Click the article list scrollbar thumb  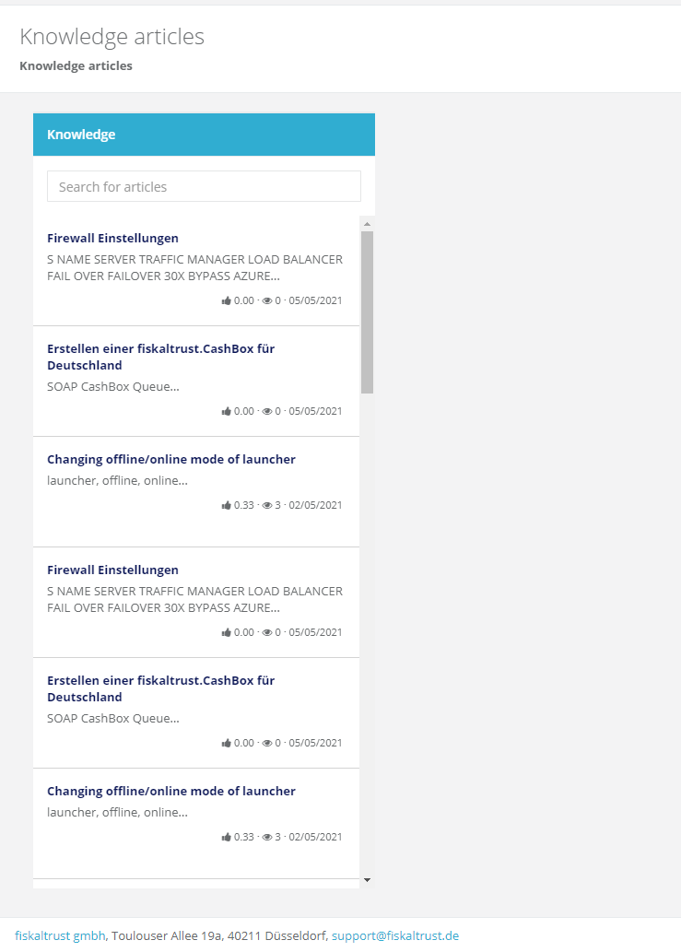[x=367, y=312]
